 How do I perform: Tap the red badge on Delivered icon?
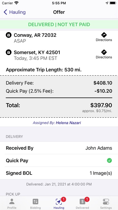pos(87,199)
